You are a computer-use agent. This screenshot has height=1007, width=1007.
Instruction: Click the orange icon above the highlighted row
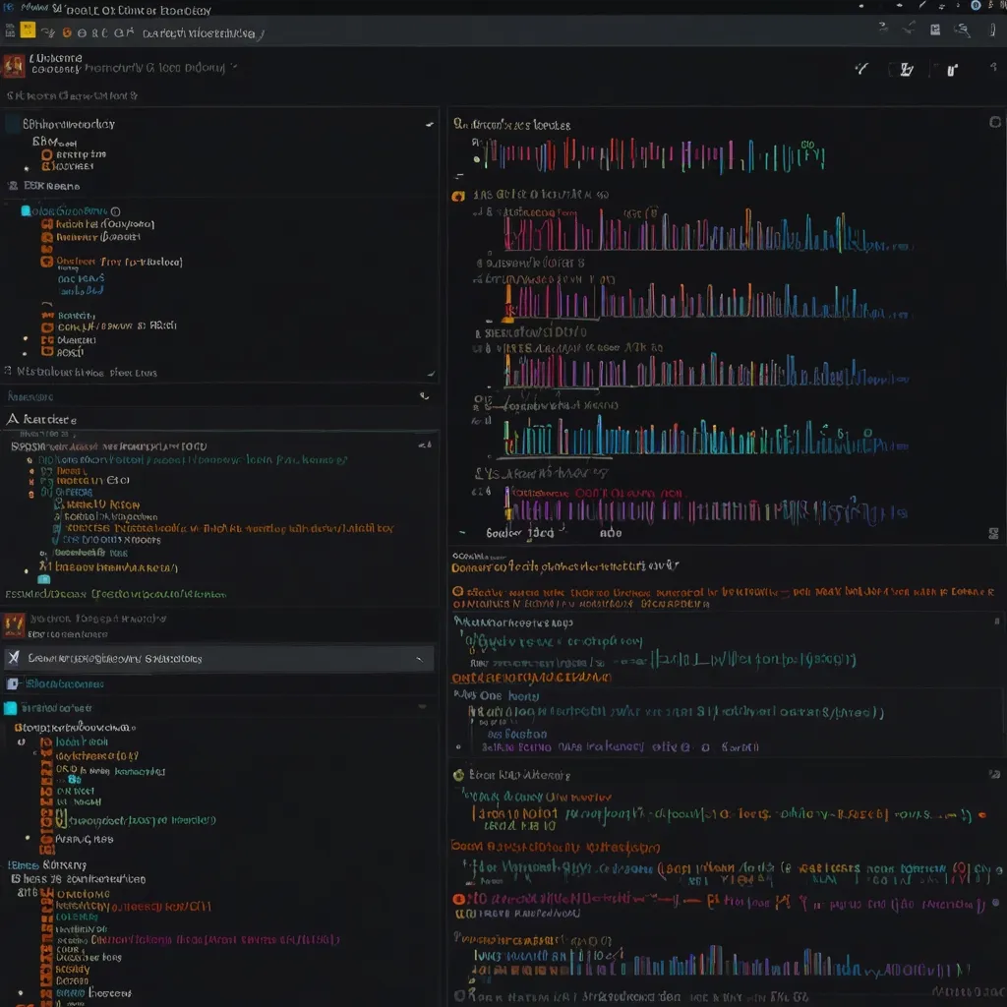pos(14,624)
